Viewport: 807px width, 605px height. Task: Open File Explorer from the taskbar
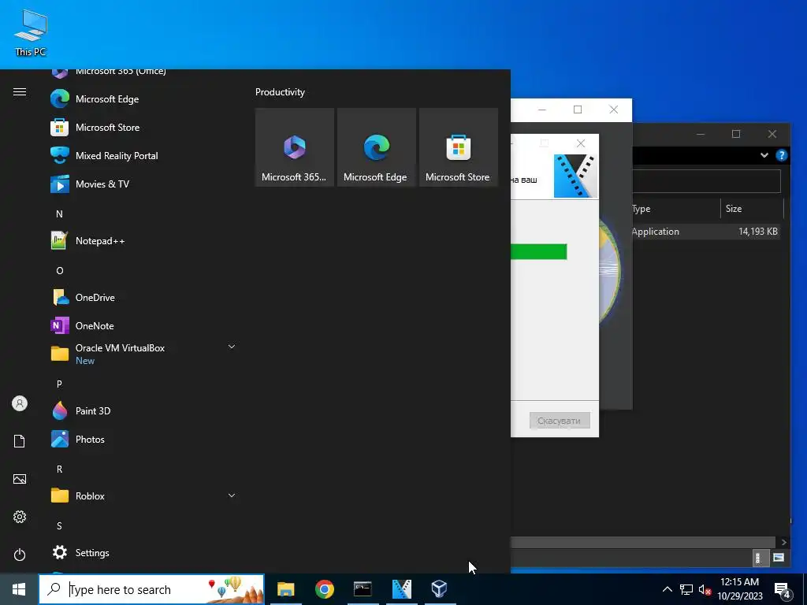(285, 589)
